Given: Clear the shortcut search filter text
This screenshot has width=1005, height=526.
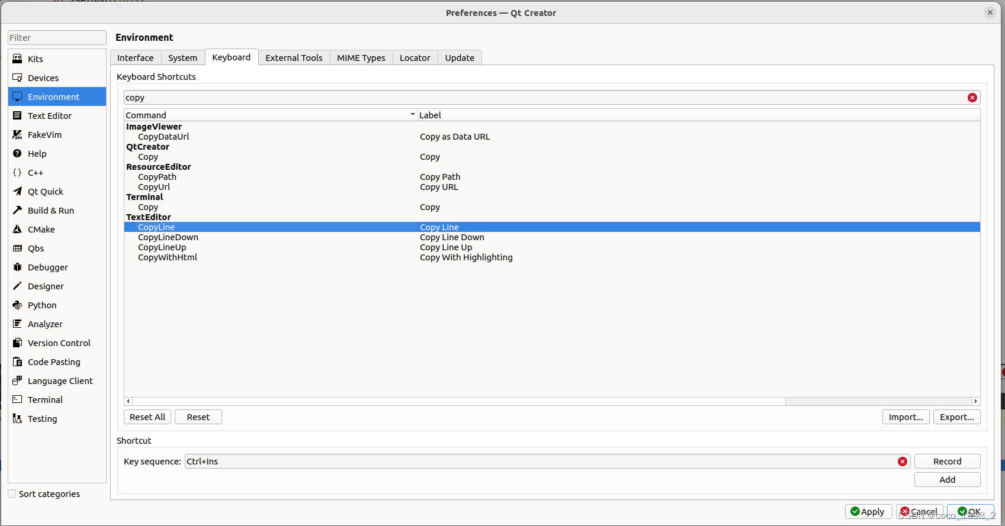Looking at the screenshot, I should point(972,98).
